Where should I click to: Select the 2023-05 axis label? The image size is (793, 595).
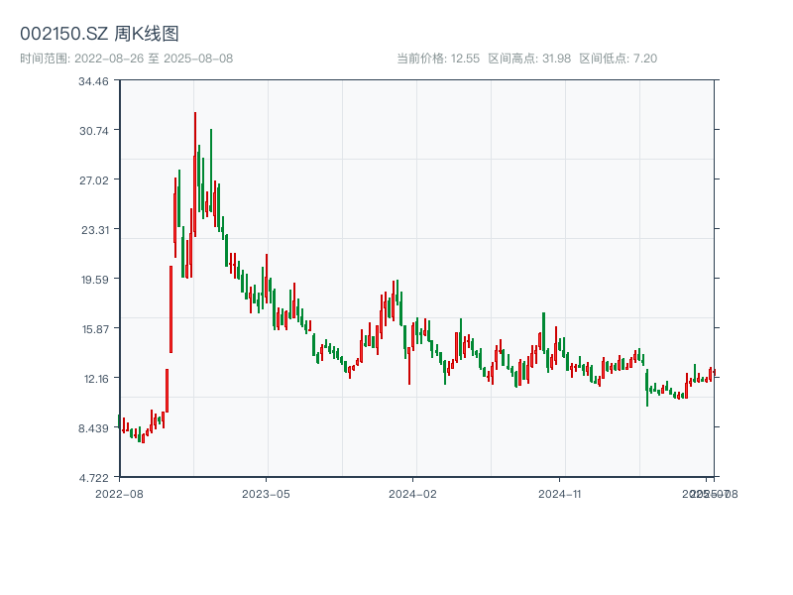(264, 494)
